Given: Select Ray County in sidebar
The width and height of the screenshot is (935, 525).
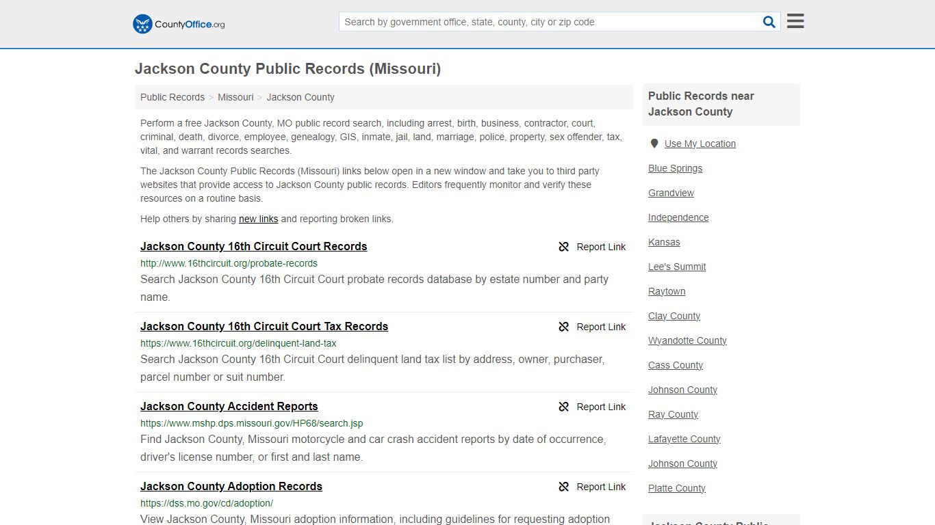Looking at the screenshot, I should point(673,414).
